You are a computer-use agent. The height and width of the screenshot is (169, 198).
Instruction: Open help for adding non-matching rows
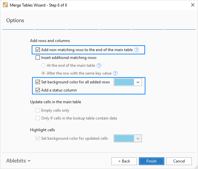137,50
